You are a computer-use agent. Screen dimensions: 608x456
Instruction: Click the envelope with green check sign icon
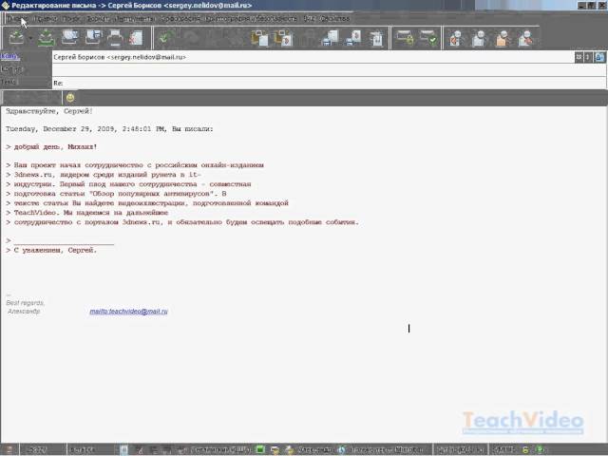pos(428,38)
